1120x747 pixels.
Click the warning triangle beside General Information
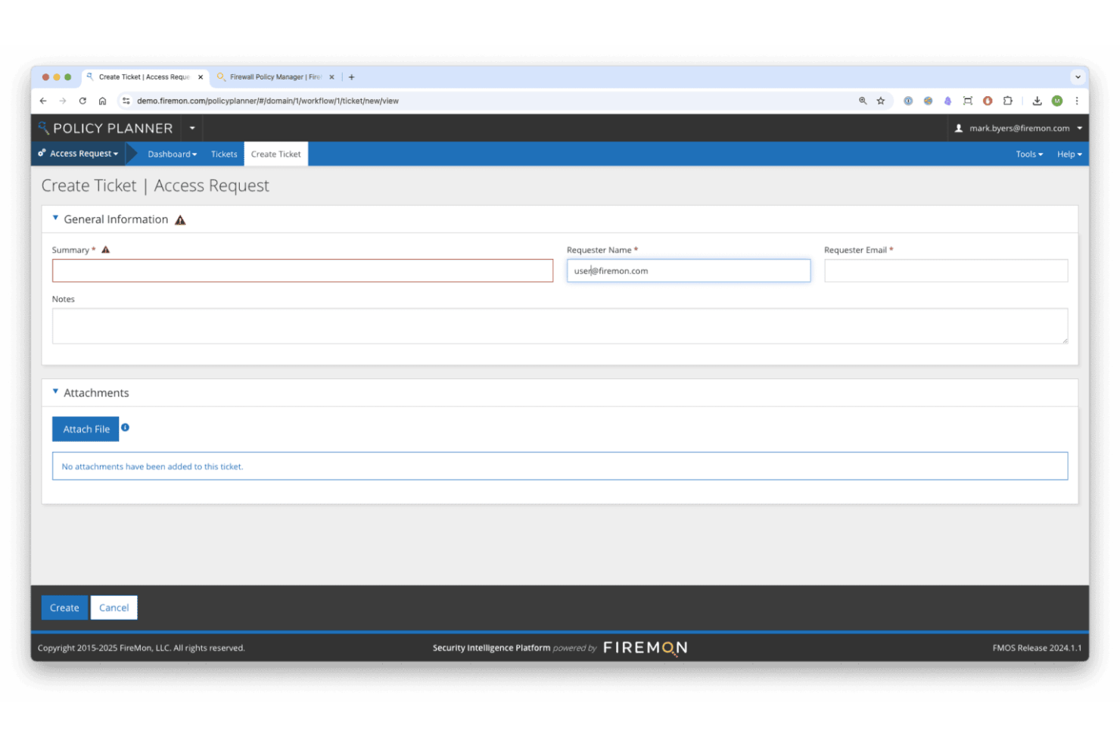pyautogui.click(x=180, y=219)
